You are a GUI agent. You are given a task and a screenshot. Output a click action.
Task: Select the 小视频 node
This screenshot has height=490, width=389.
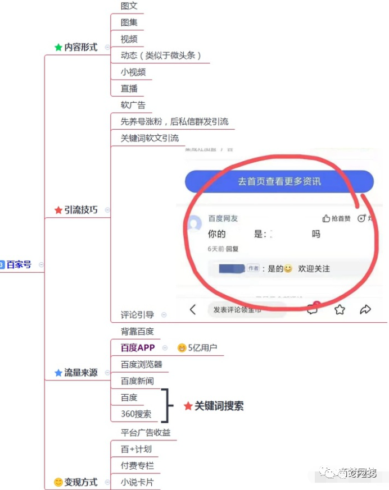point(133,72)
